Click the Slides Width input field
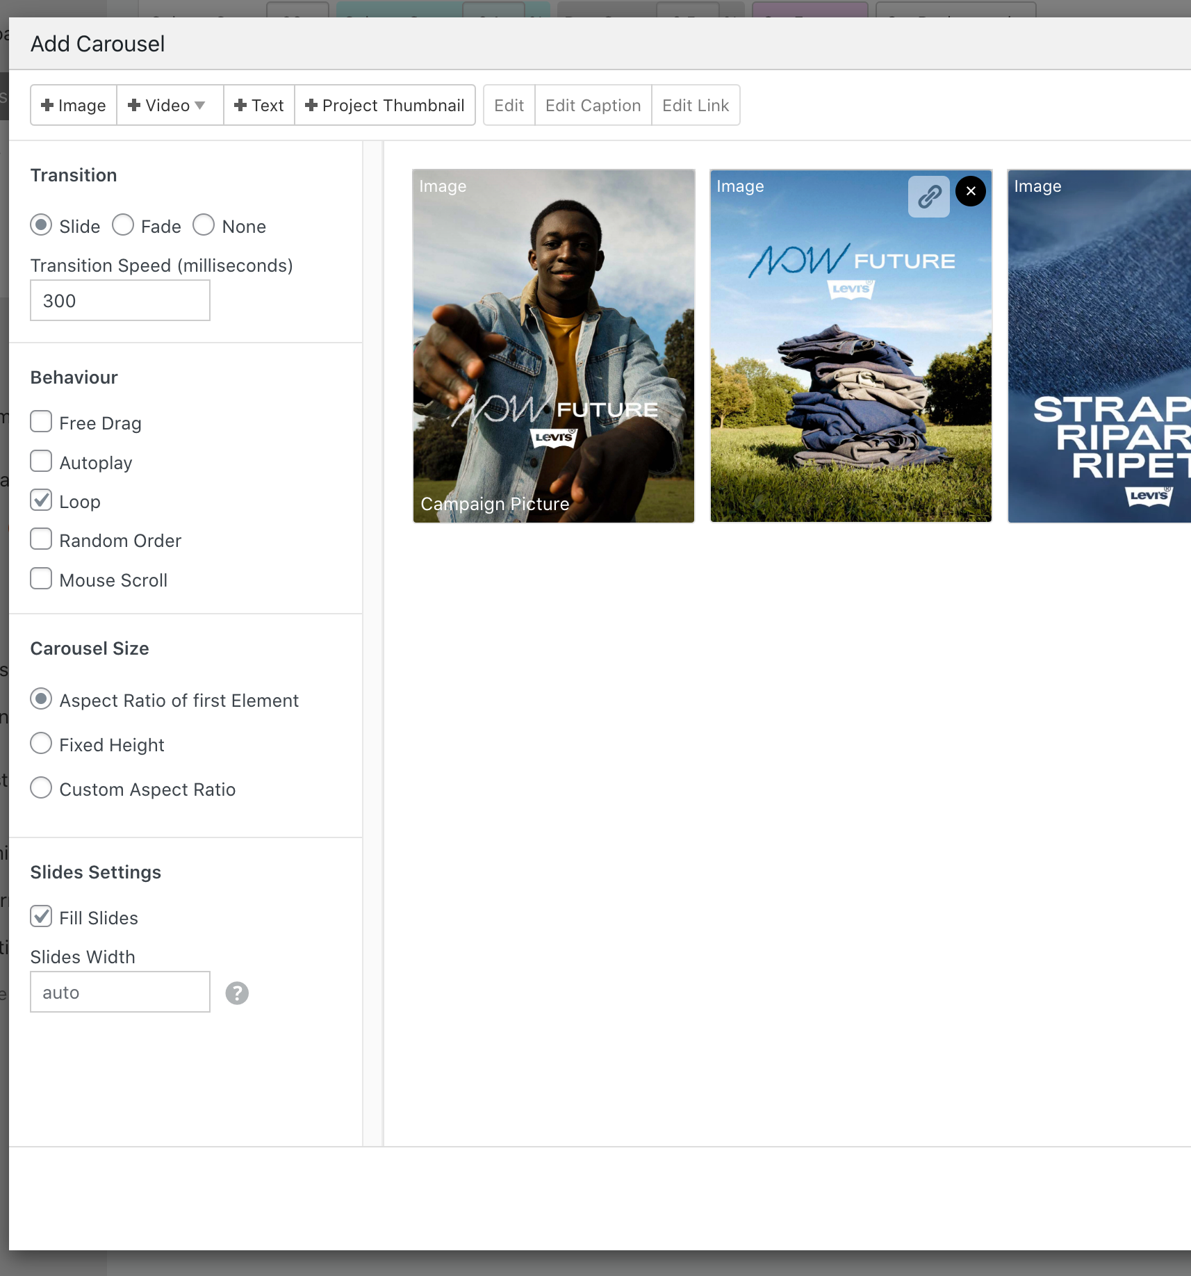The image size is (1191, 1276). (x=120, y=992)
